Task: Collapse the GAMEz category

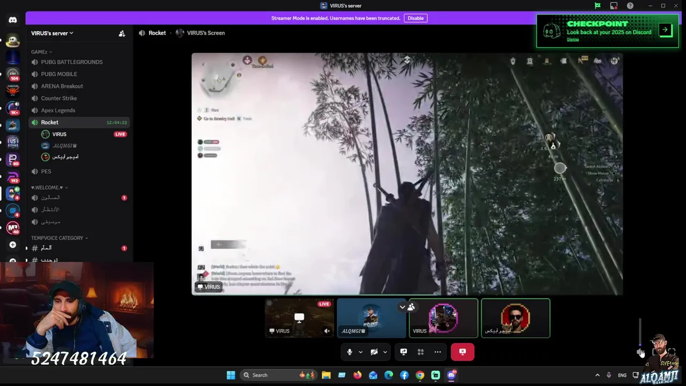Action: point(42,52)
